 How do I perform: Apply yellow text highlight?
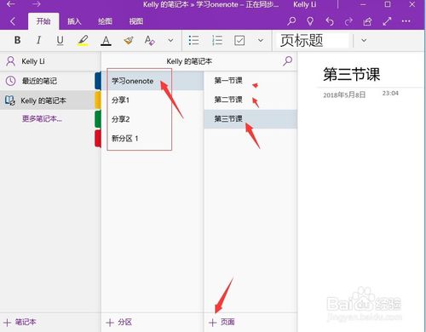[83, 40]
